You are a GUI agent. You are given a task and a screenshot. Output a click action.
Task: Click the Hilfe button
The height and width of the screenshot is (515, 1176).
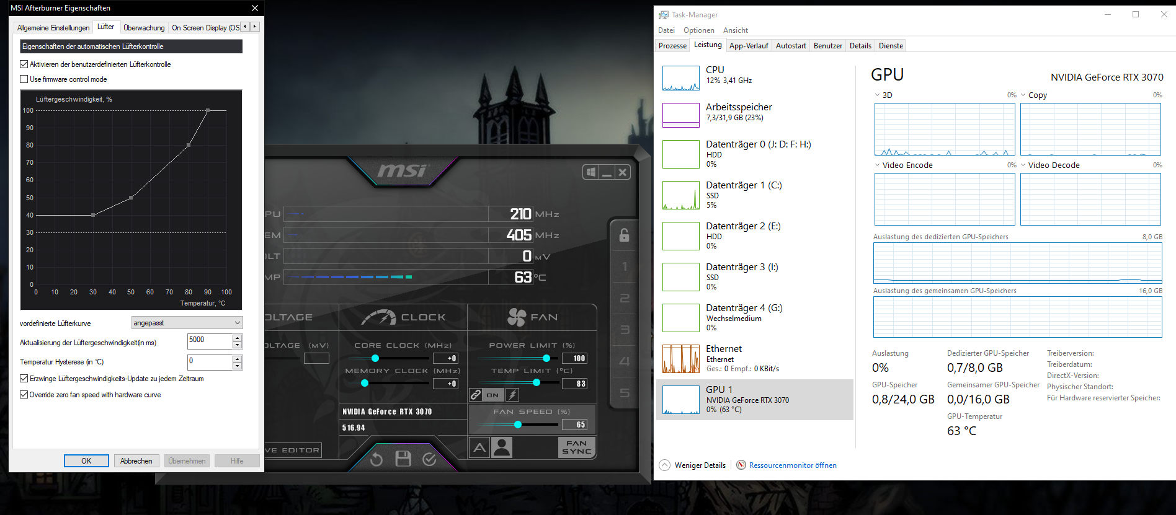click(x=237, y=461)
